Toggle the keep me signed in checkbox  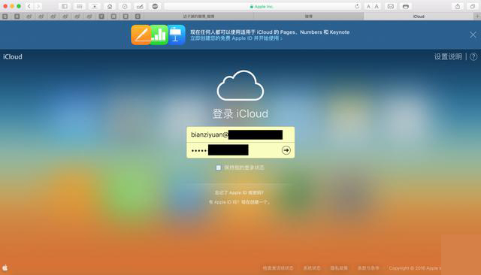(x=219, y=168)
